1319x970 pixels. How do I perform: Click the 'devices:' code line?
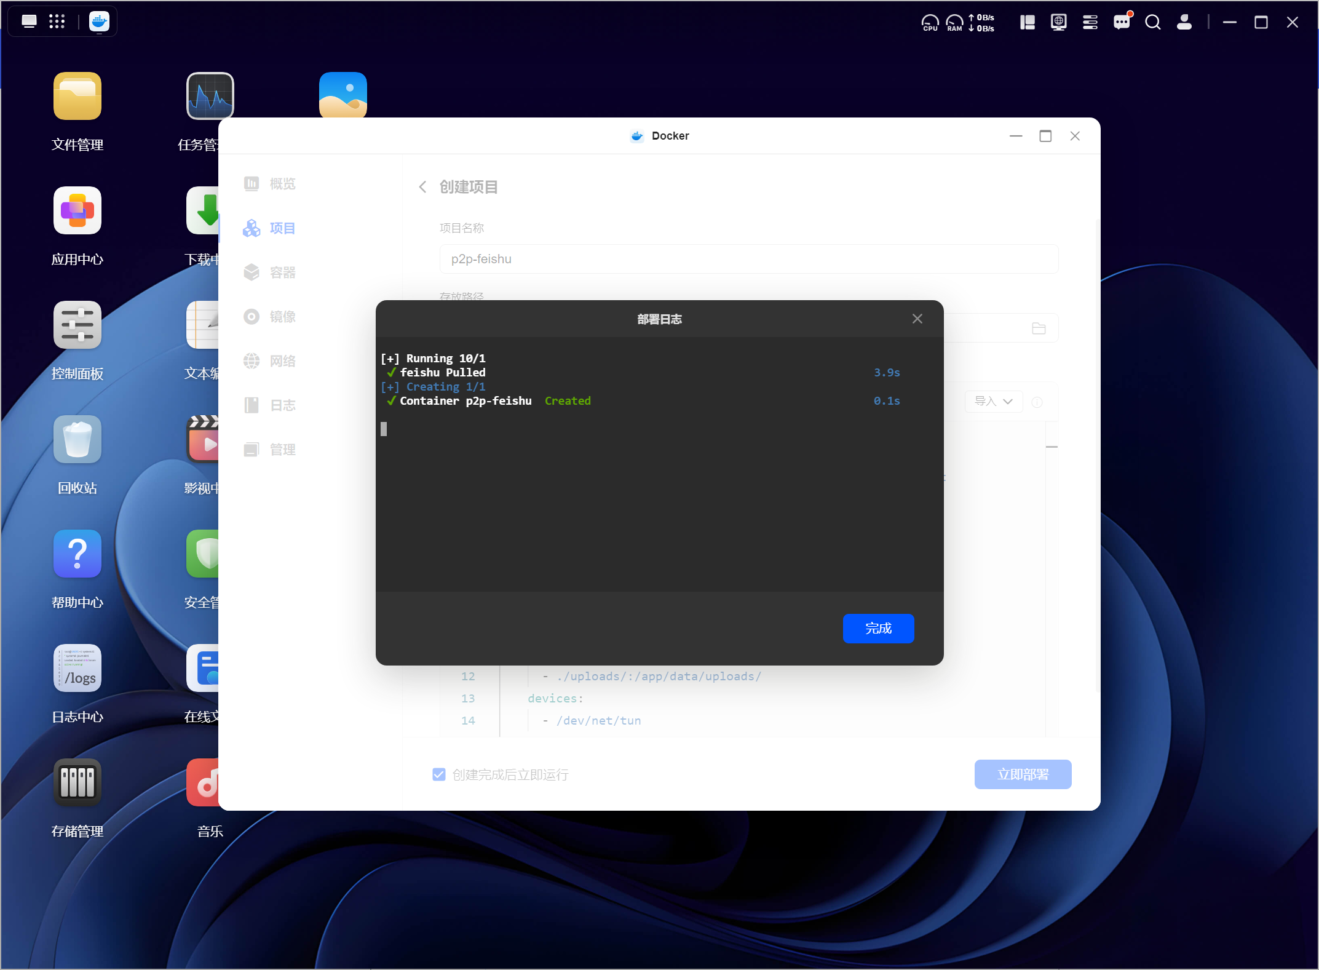click(555, 698)
